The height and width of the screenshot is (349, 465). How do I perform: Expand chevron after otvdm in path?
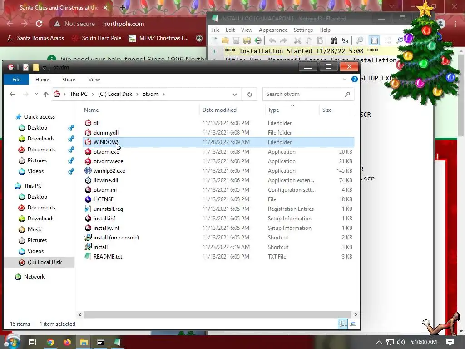tap(163, 94)
